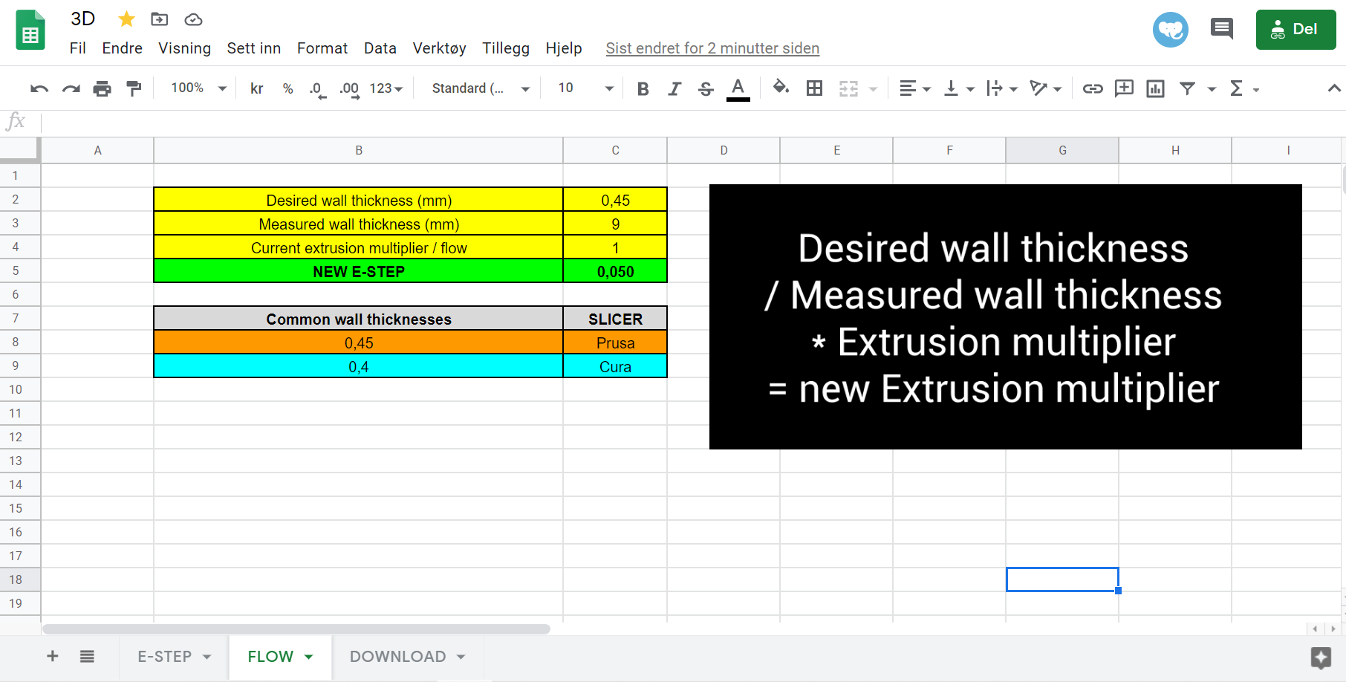Click the Undo icon
Image resolution: width=1346 pixels, height=682 pixels.
click(39, 88)
